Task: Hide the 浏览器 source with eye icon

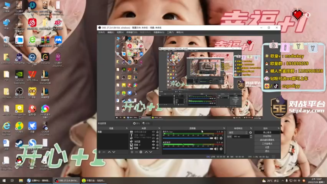Action: point(153,141)
